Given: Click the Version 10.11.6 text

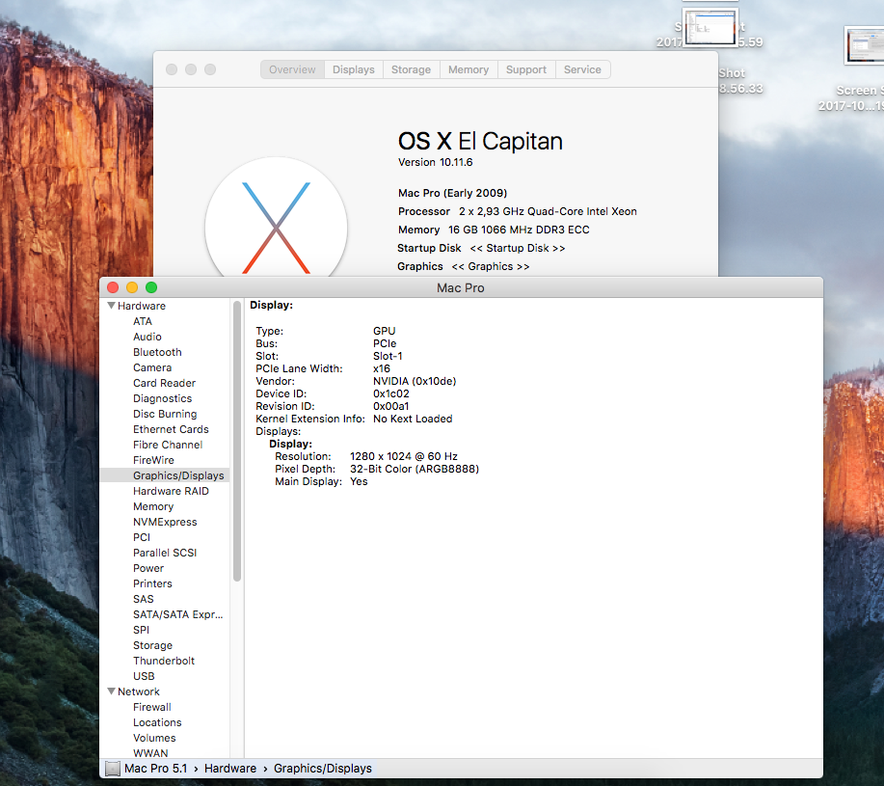Looking at the screenshot, I should (435, 162).
